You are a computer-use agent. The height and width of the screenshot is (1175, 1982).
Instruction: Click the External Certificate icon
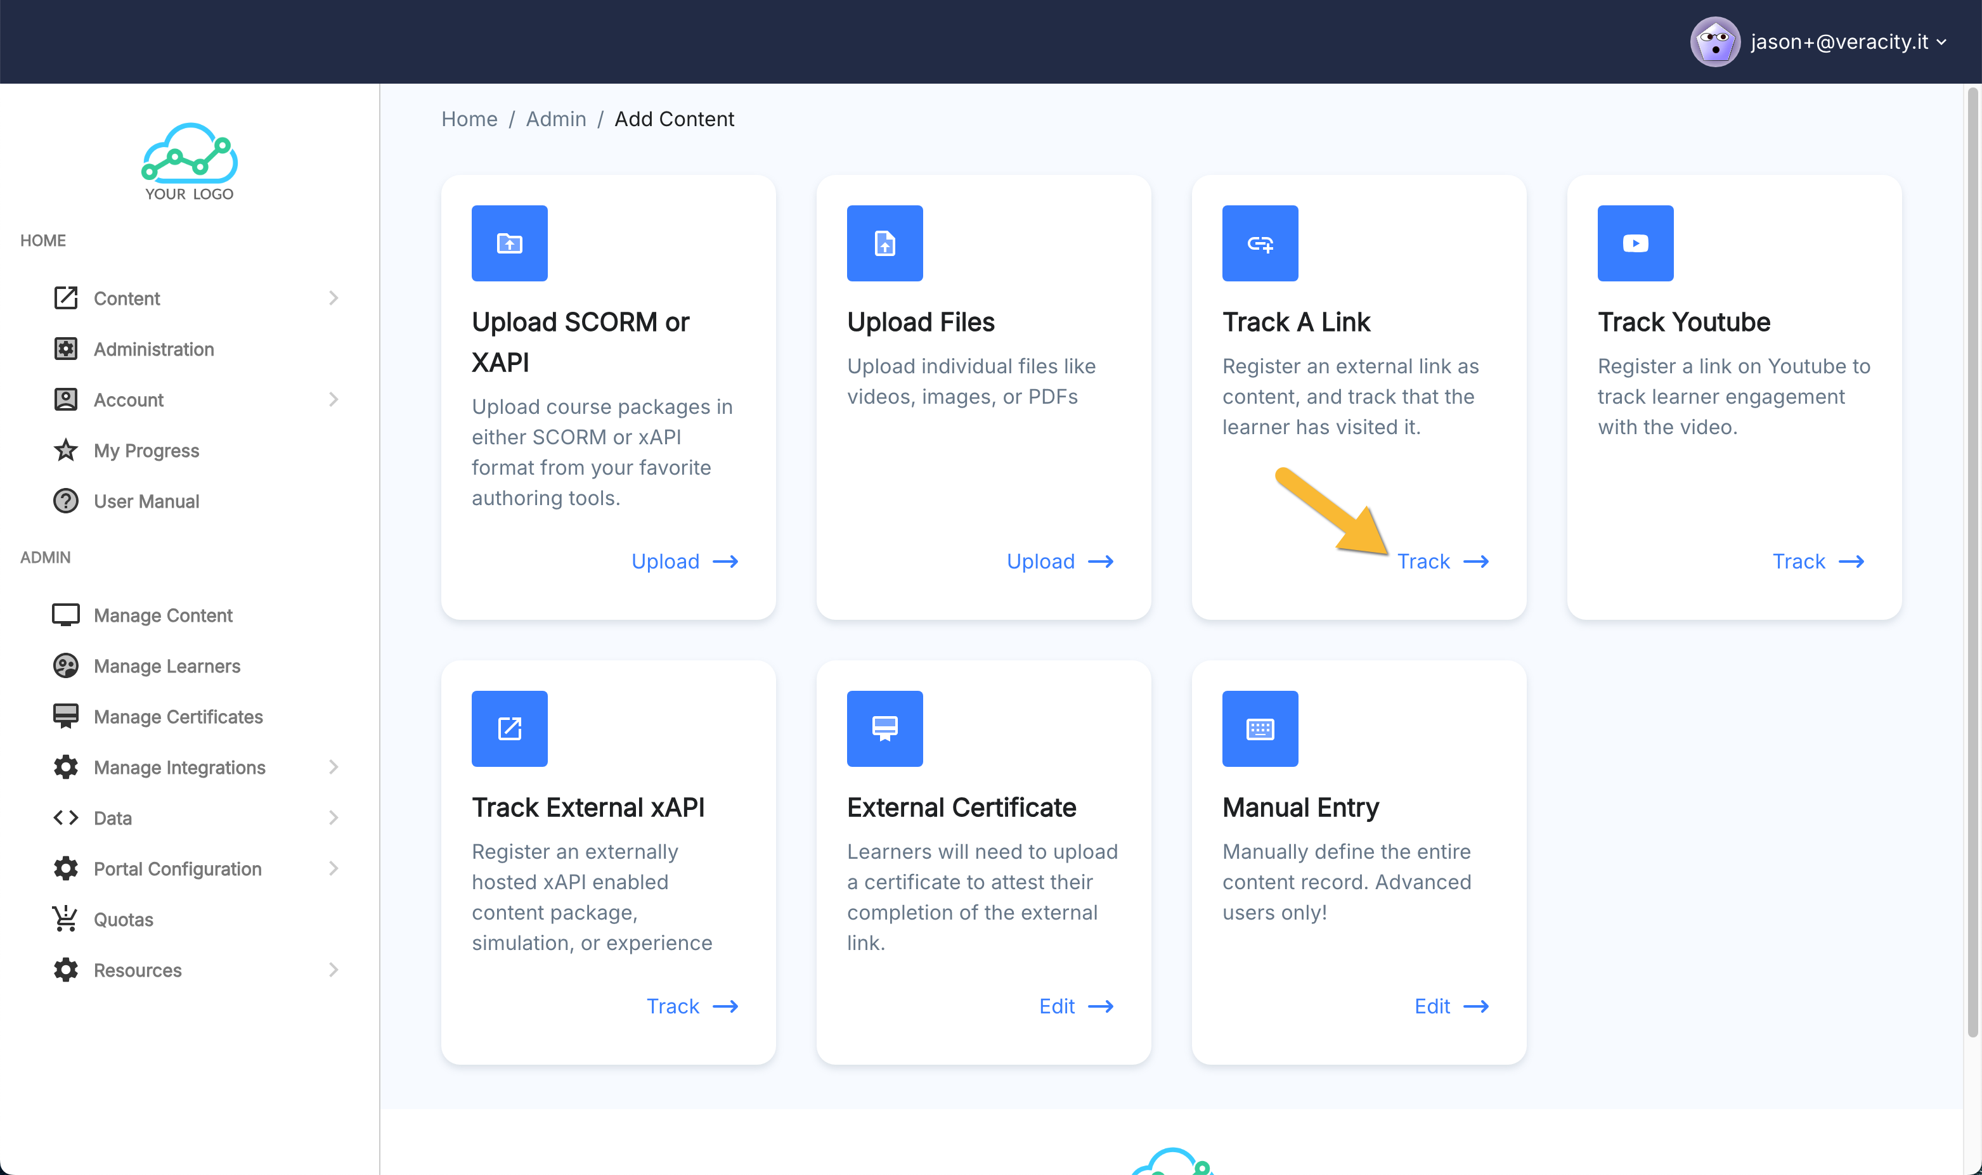click(884, 728)
